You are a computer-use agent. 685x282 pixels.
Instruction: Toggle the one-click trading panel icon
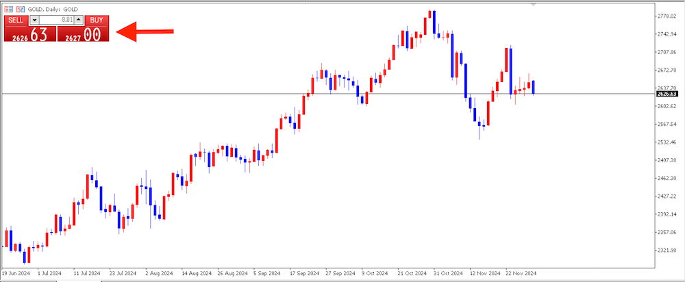pyautogui.click(x=8, y=8)
